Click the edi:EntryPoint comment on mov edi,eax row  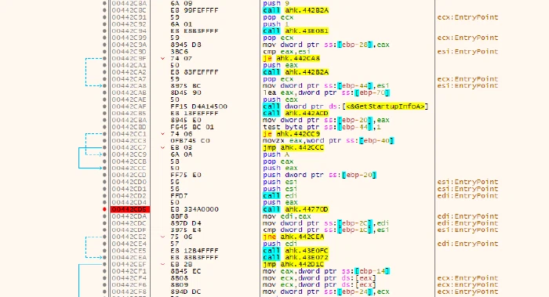click(x=467, y=216)
